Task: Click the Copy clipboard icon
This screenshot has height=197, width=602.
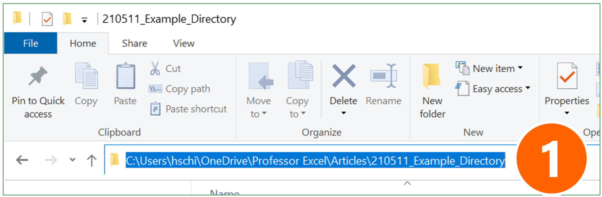Action: pos(86,77)
